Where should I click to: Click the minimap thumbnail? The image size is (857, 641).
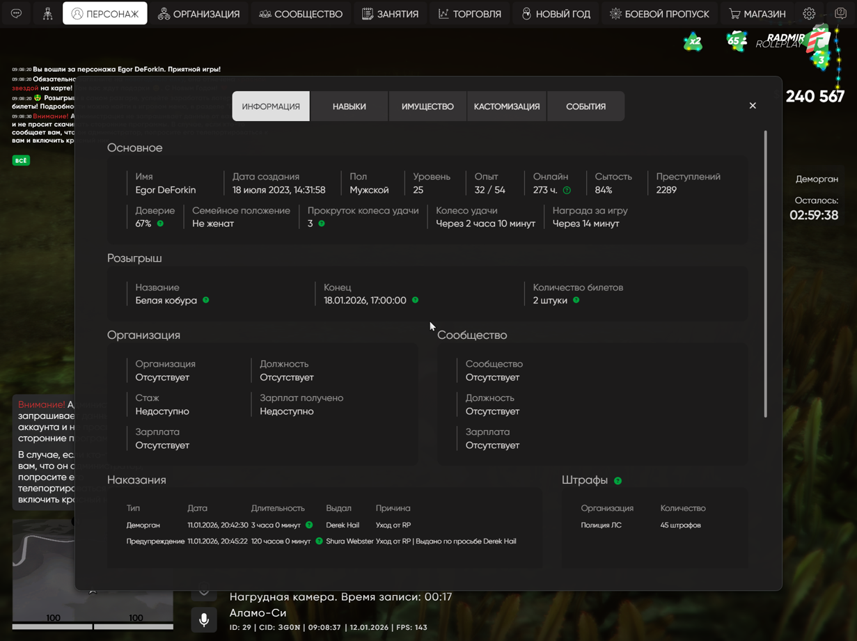93,570
